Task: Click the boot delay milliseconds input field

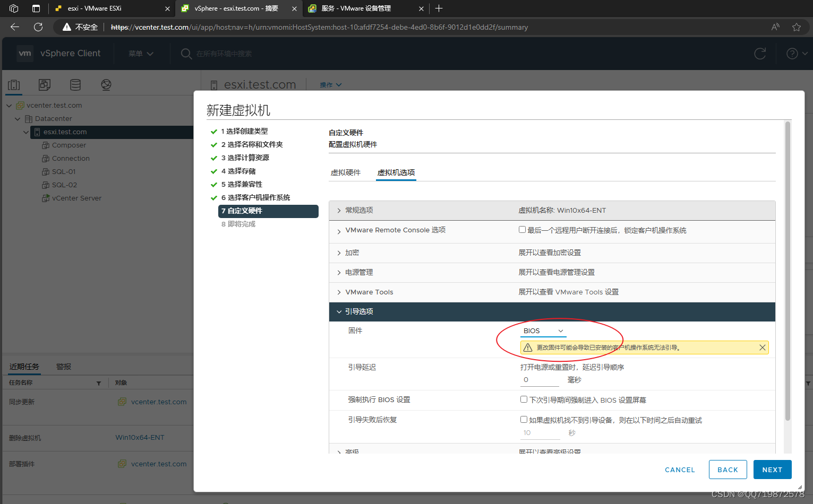Action: tap(540, 380)
